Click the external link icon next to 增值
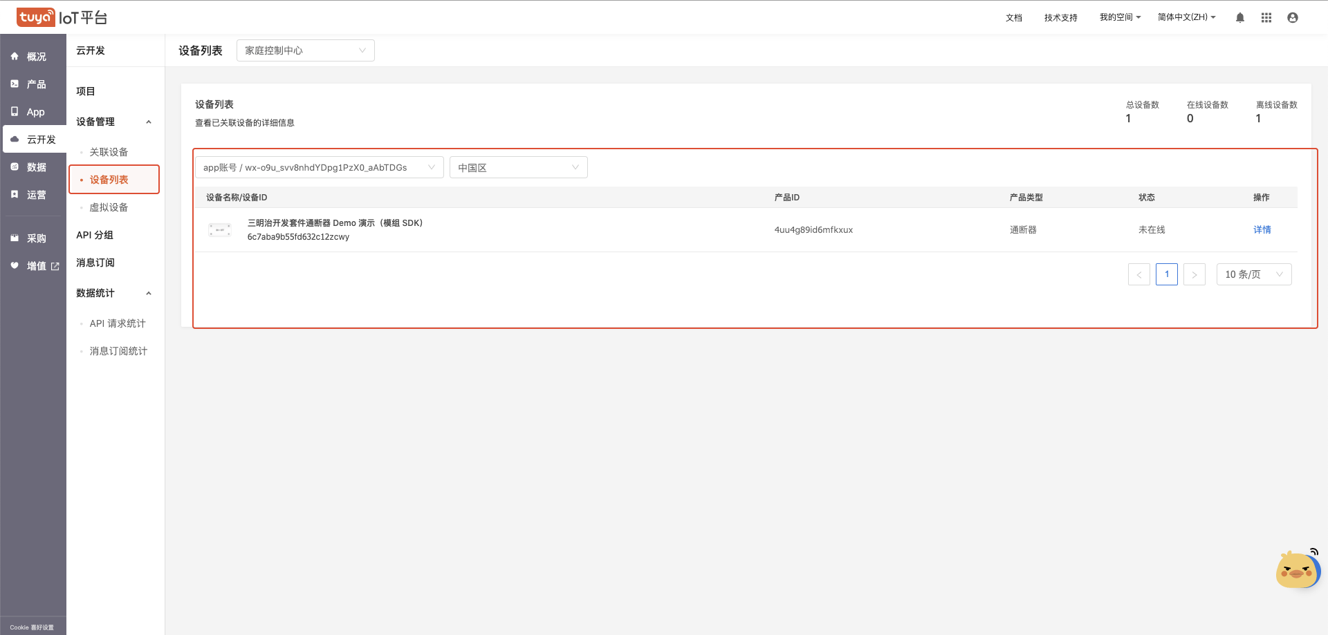This screenshot has height=635, width=1328. click(x=55, y=267)
